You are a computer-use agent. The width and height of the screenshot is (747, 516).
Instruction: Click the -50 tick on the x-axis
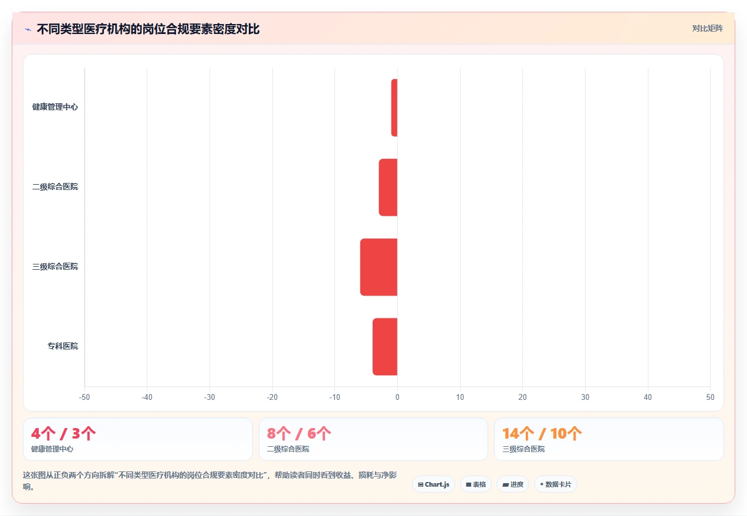click(84, 397)
